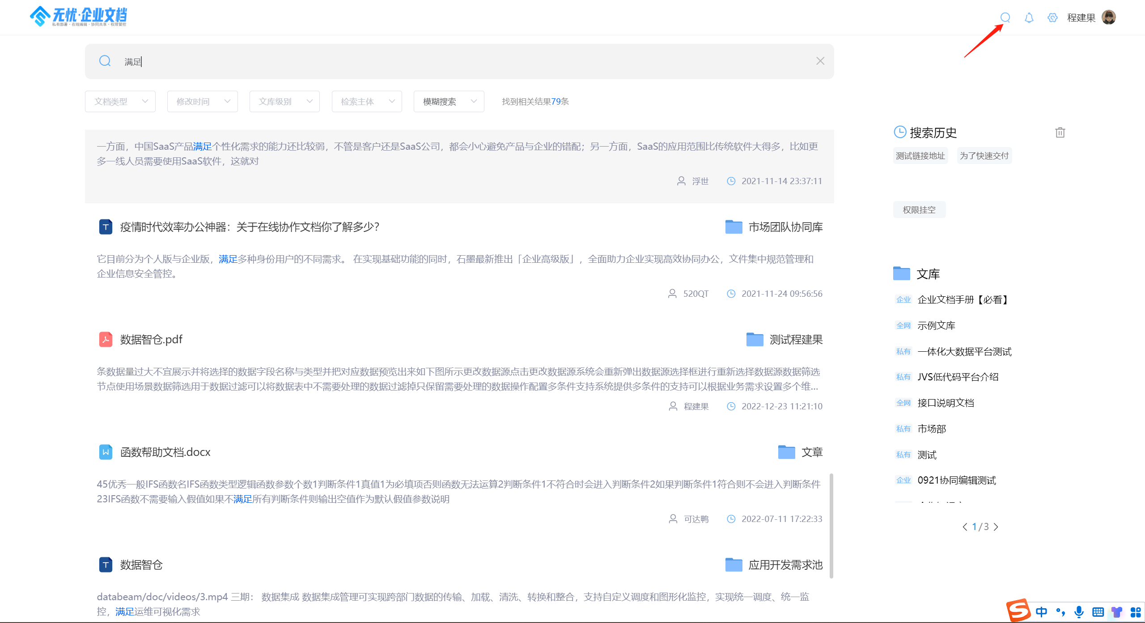Open library 示例文库
Screen dimensions: 1145x623
936,325
